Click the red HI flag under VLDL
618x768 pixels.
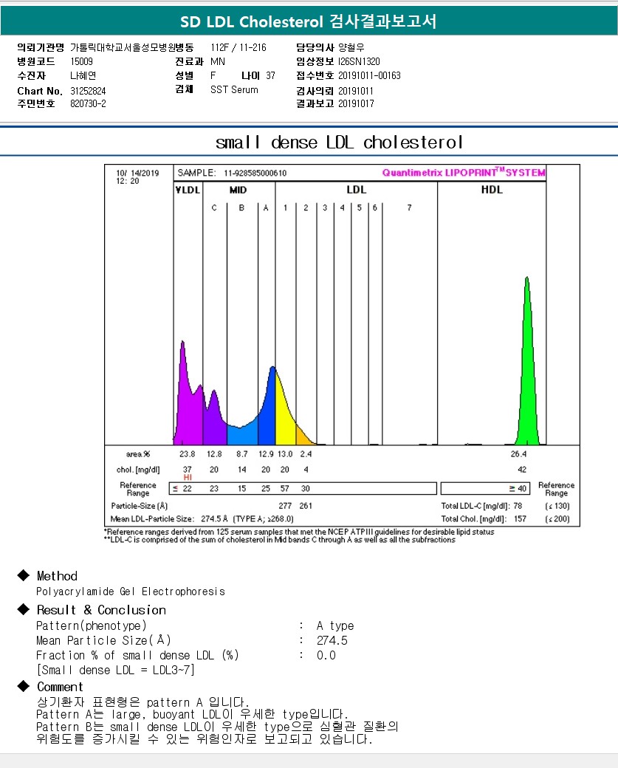coord(188,477)
